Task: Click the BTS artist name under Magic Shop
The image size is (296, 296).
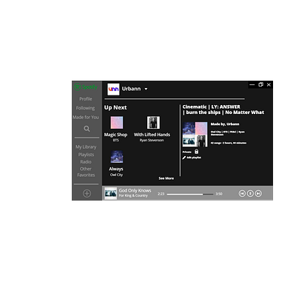Action: click(115, 140)
